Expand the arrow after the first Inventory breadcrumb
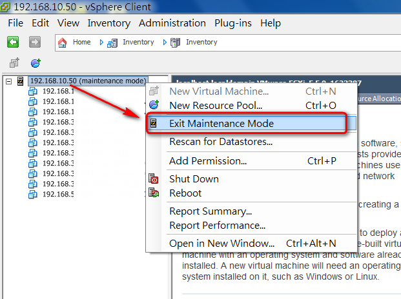The width and height of the screenshot is (401, 299). click(x=165, y=43)
